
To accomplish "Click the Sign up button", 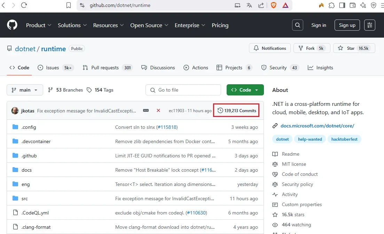I will tap(347, 25).
